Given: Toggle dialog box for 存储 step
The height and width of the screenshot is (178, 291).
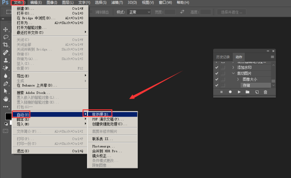Looking at the screenshot, I should [223, 85].
